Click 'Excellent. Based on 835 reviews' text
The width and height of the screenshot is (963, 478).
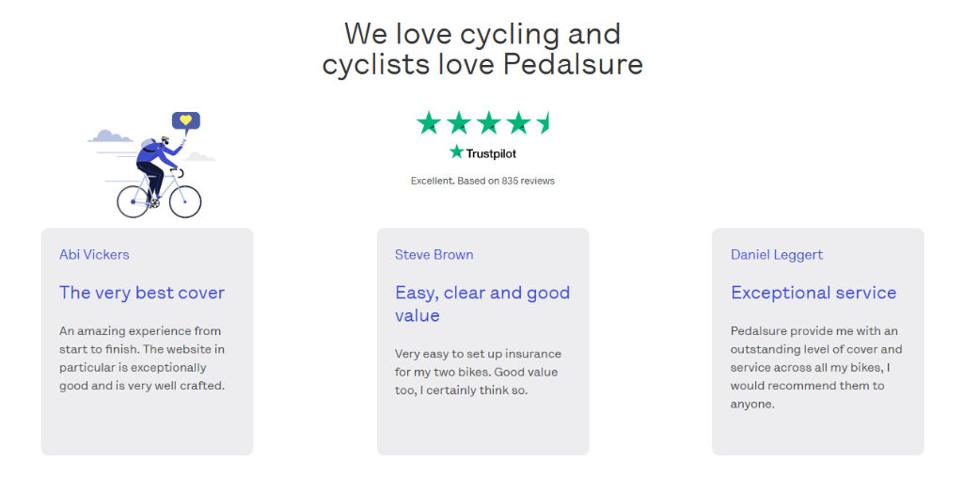click(x=482, y=181)
